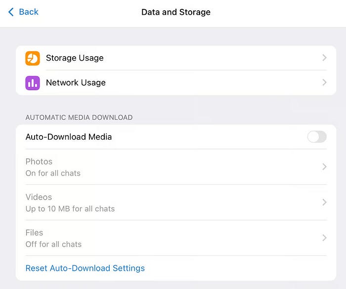Image resolution: width=346 pixels, height=289 pixels.
Task: Toggle the Auto-Download Media switch
Action: (317, 137)
